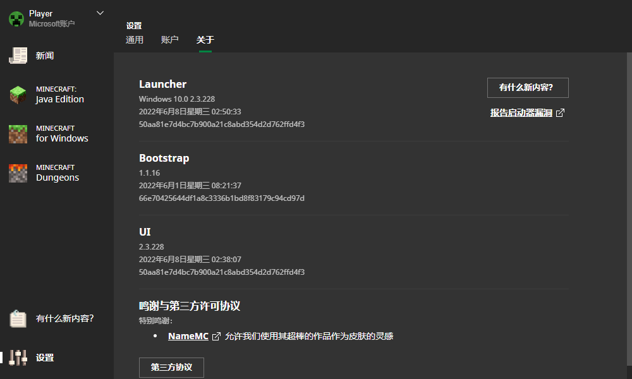Click the clipboard icon for 有什么新内容
This screenshot has width=632, height=379.
click(x=18, y=318)
